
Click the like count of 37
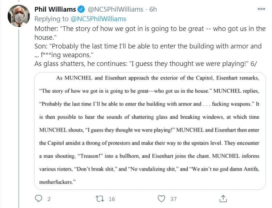point(173,199)
